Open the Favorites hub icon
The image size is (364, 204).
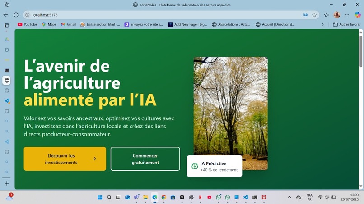tap(327, 15)
